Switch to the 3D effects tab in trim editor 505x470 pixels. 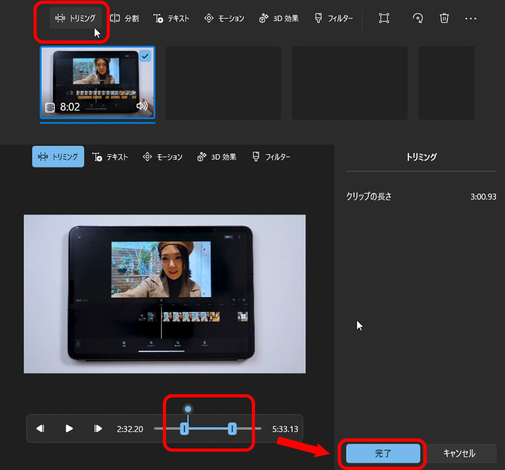pos(217,157)
